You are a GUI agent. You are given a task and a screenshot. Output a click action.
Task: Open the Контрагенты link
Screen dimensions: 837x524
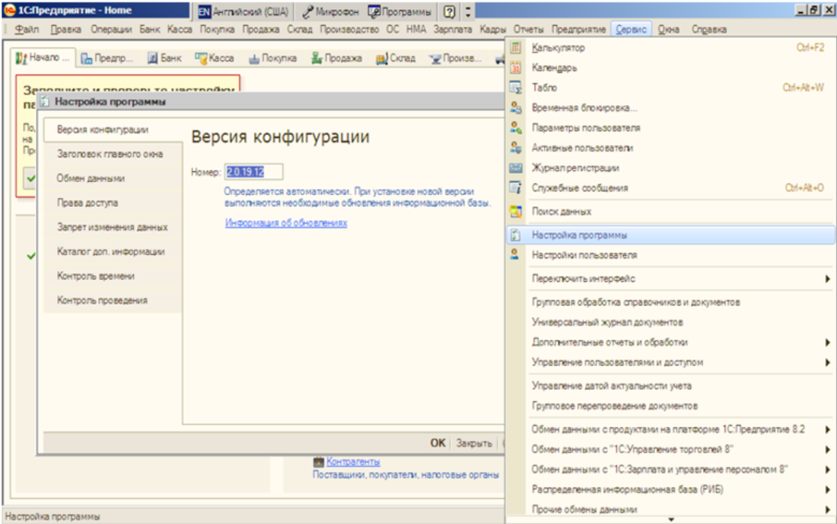coord(353,462)
